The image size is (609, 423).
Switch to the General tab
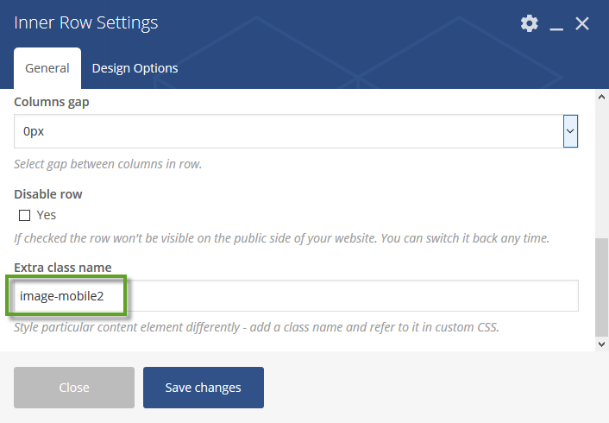tap(47, 68)
